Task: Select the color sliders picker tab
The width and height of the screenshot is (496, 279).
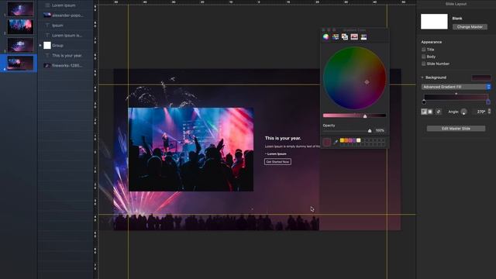Action: (x=336, y=37)
